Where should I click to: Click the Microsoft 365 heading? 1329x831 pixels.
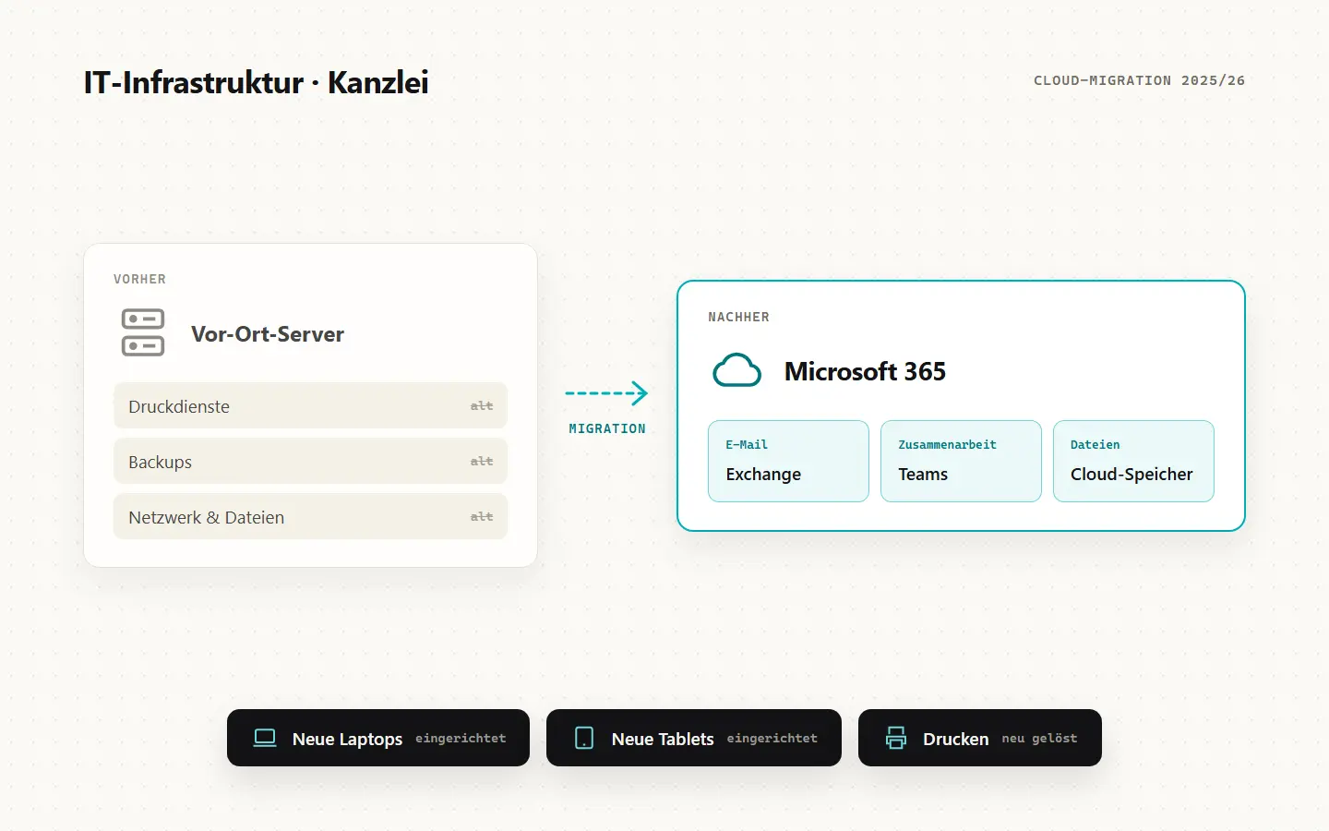click(x=865, y=371)
